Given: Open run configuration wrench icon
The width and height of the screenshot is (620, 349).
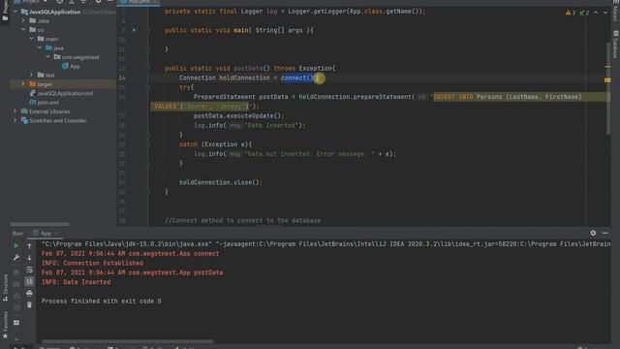Looking at the screenshot, I should 16,258.
